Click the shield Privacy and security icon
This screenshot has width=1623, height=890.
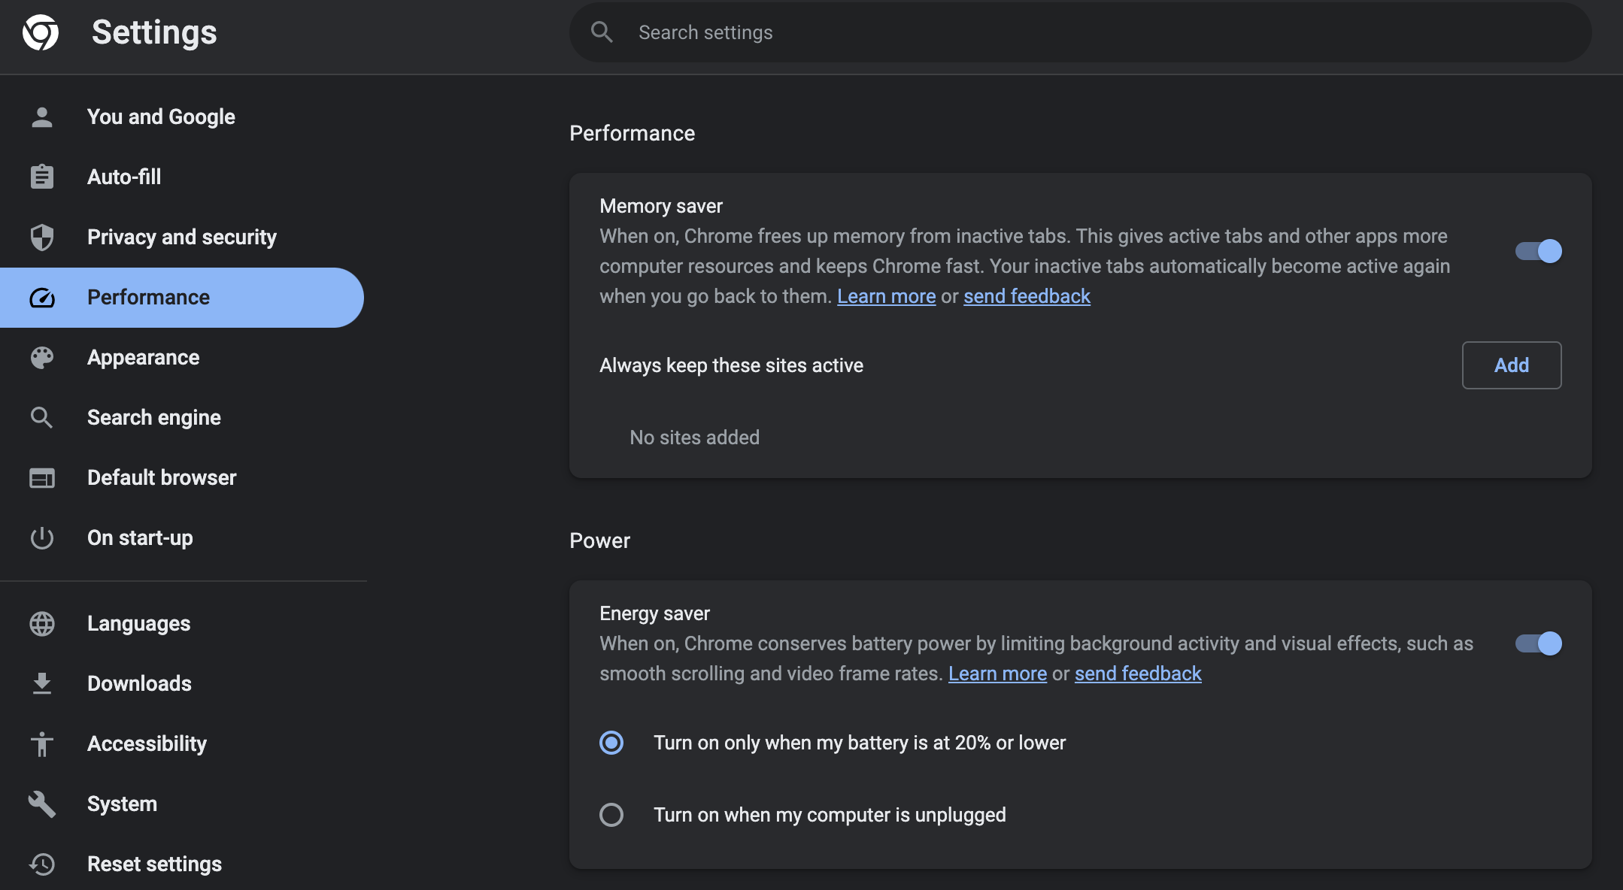pos(42,237)
